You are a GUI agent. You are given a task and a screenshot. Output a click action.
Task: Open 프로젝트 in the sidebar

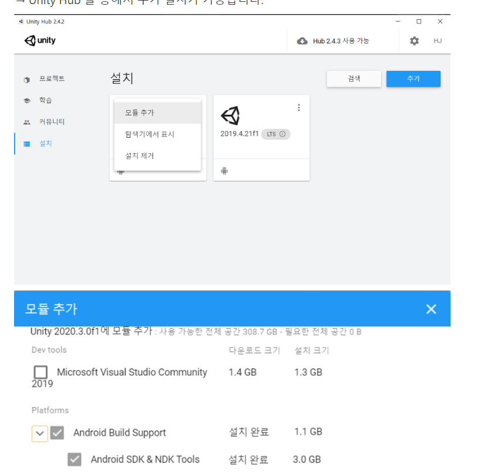click(x=52, y=78)
